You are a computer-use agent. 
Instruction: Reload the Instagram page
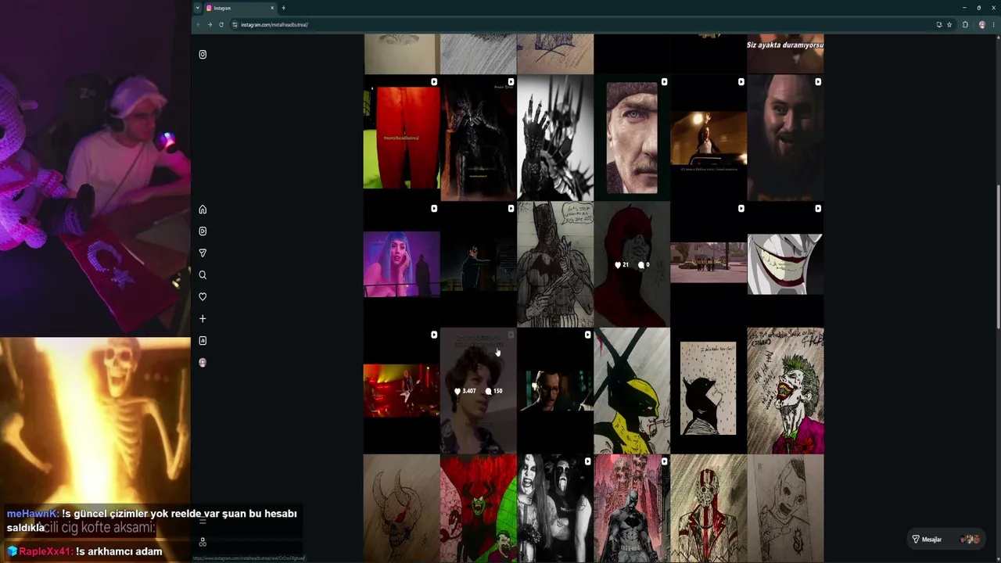click(x=221, y=25)
